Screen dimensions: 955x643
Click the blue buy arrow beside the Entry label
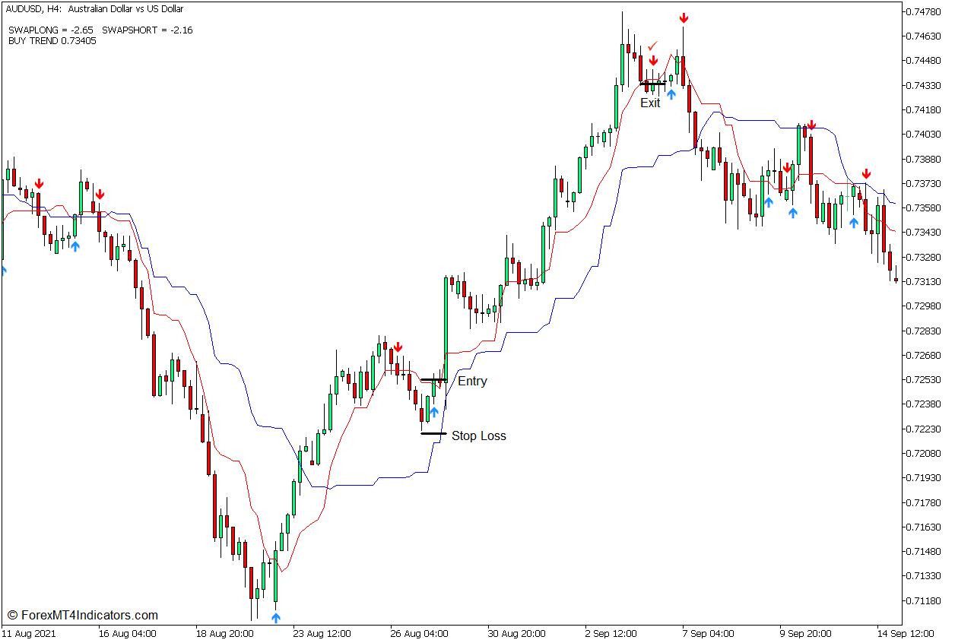point(433,413)
